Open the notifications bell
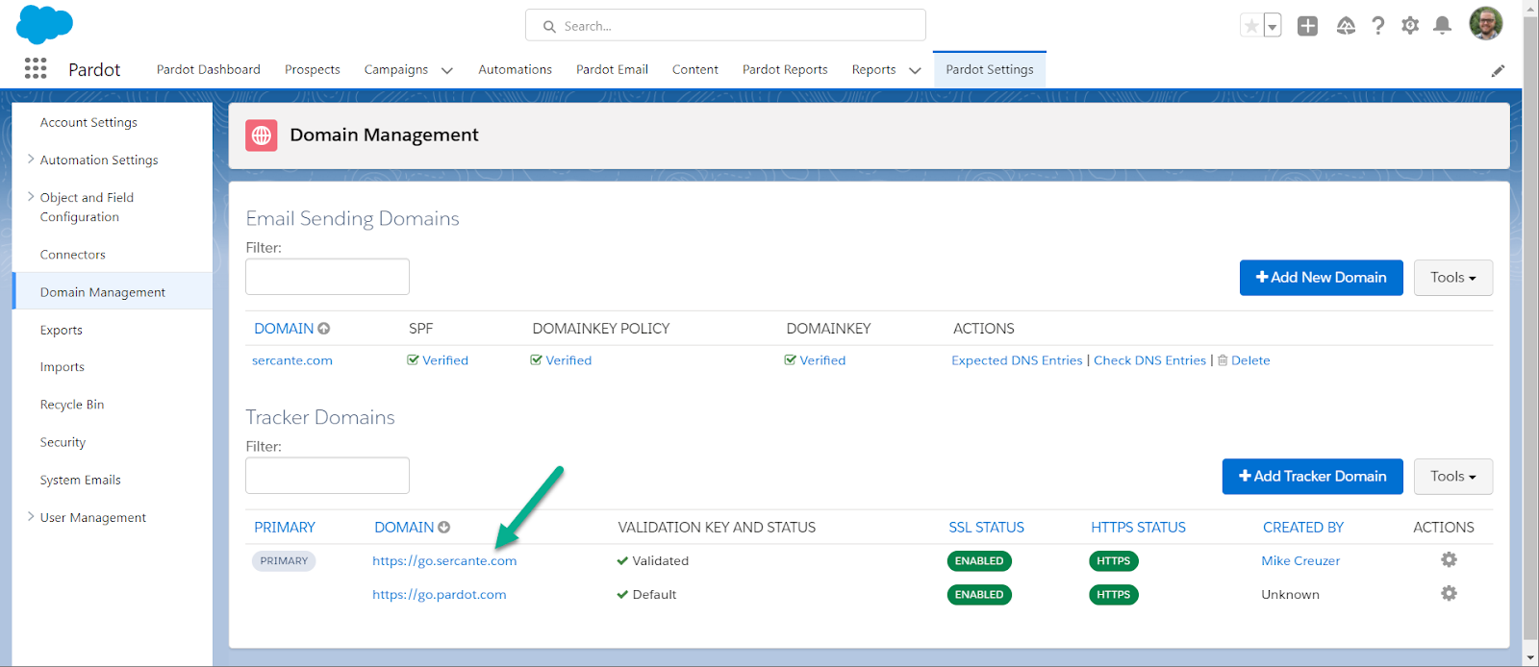The width and height of the screenshot is (1539, 667). (1442, 26)
